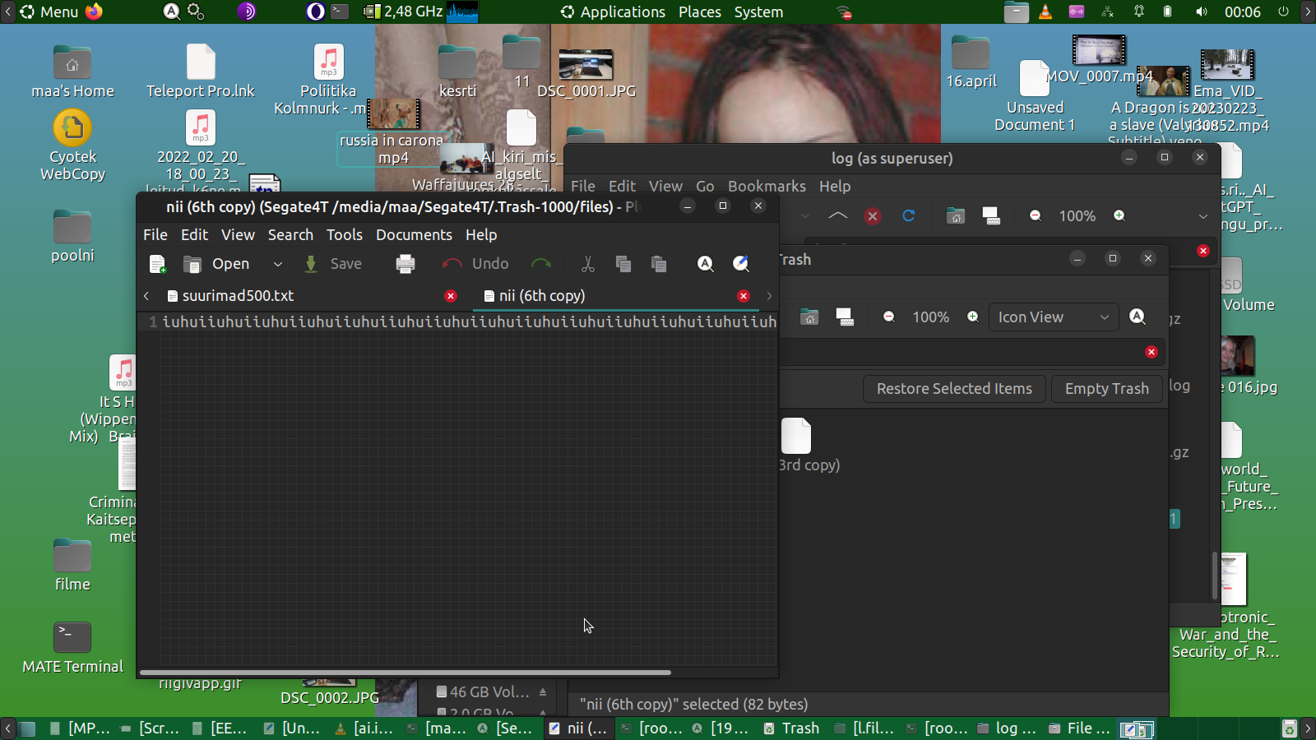Switch to the suurimad500.txt tab
The height and width of the screenshot is (740, 1316).
[238, 296]
